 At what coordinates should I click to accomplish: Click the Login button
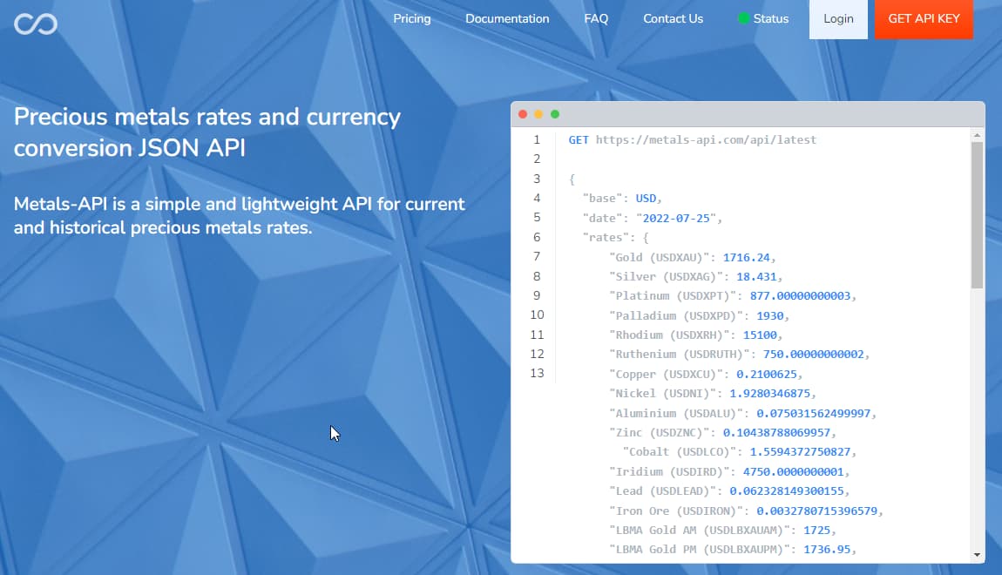838,19
